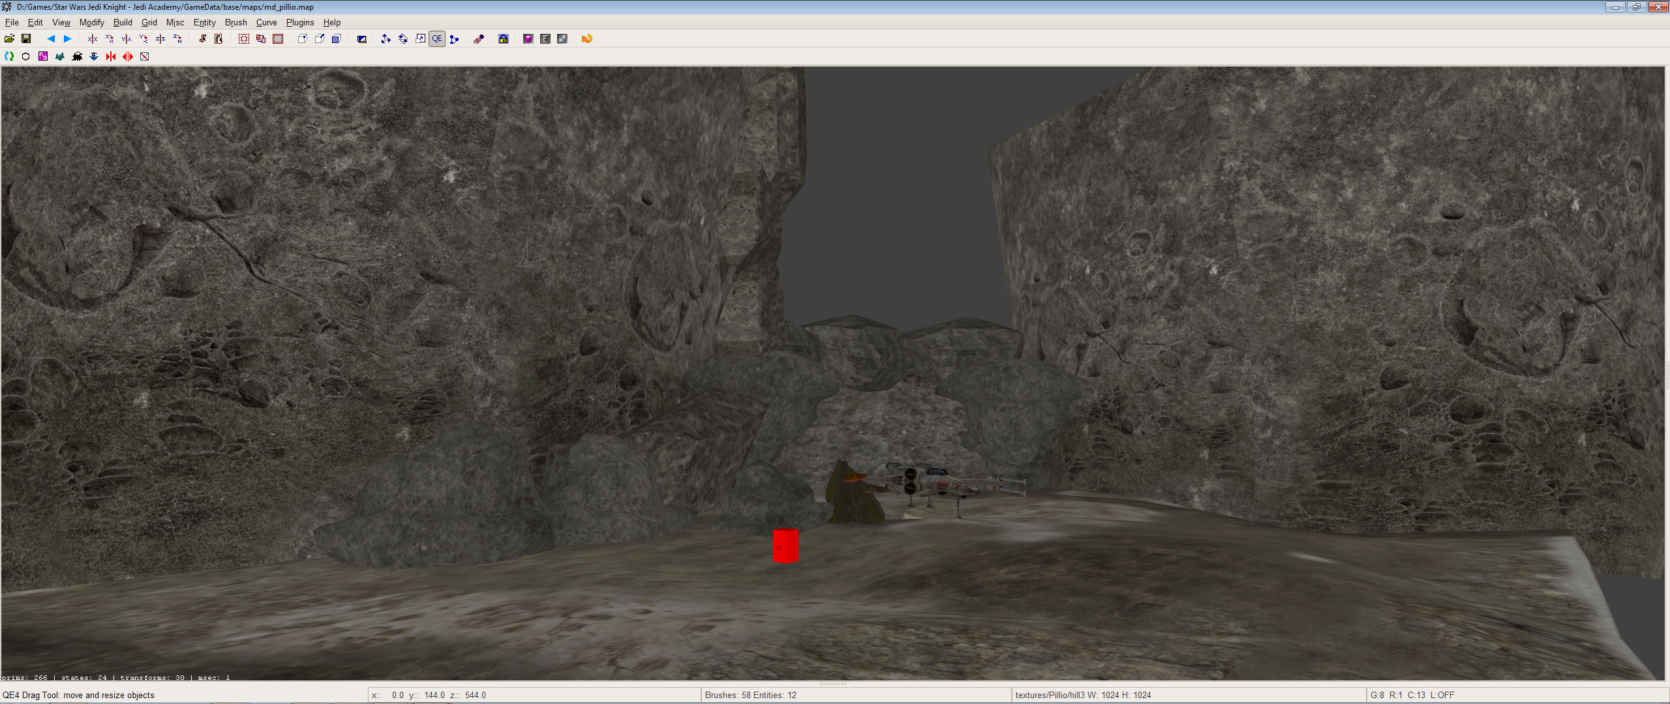Undo with the blue left arrow
1670x704 pixels.
[x=51, y=39]
